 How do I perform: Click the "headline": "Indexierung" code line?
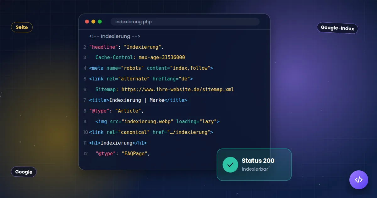(x=127, y=47)
